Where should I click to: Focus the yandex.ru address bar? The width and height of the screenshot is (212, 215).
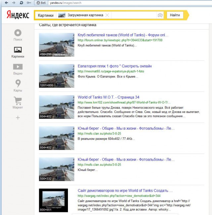pyautogui.click(x=130, y=3)
